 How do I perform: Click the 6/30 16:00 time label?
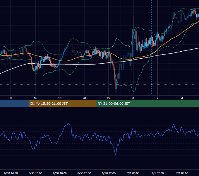point(35,173)
